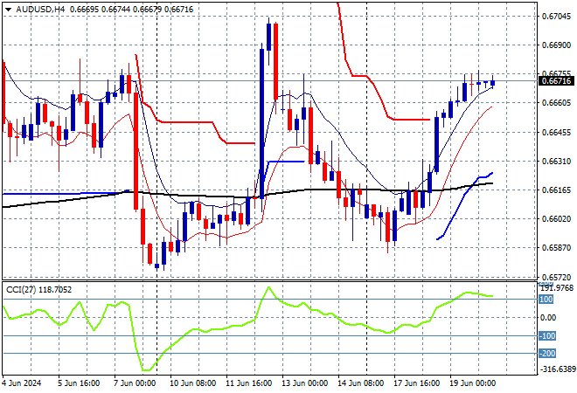
Task: Click the triangle arrow before AUDUSD,H4
Action: point(8,10)
